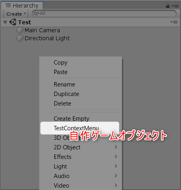Choose Duplicate from the context menu
181x190 pixels.
point(80,94)
